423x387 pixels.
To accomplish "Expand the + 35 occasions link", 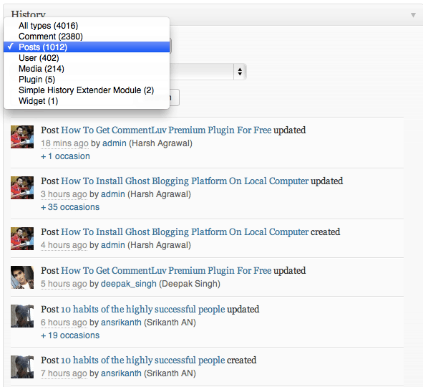I will pyautogui.click(x=70, y=207).
